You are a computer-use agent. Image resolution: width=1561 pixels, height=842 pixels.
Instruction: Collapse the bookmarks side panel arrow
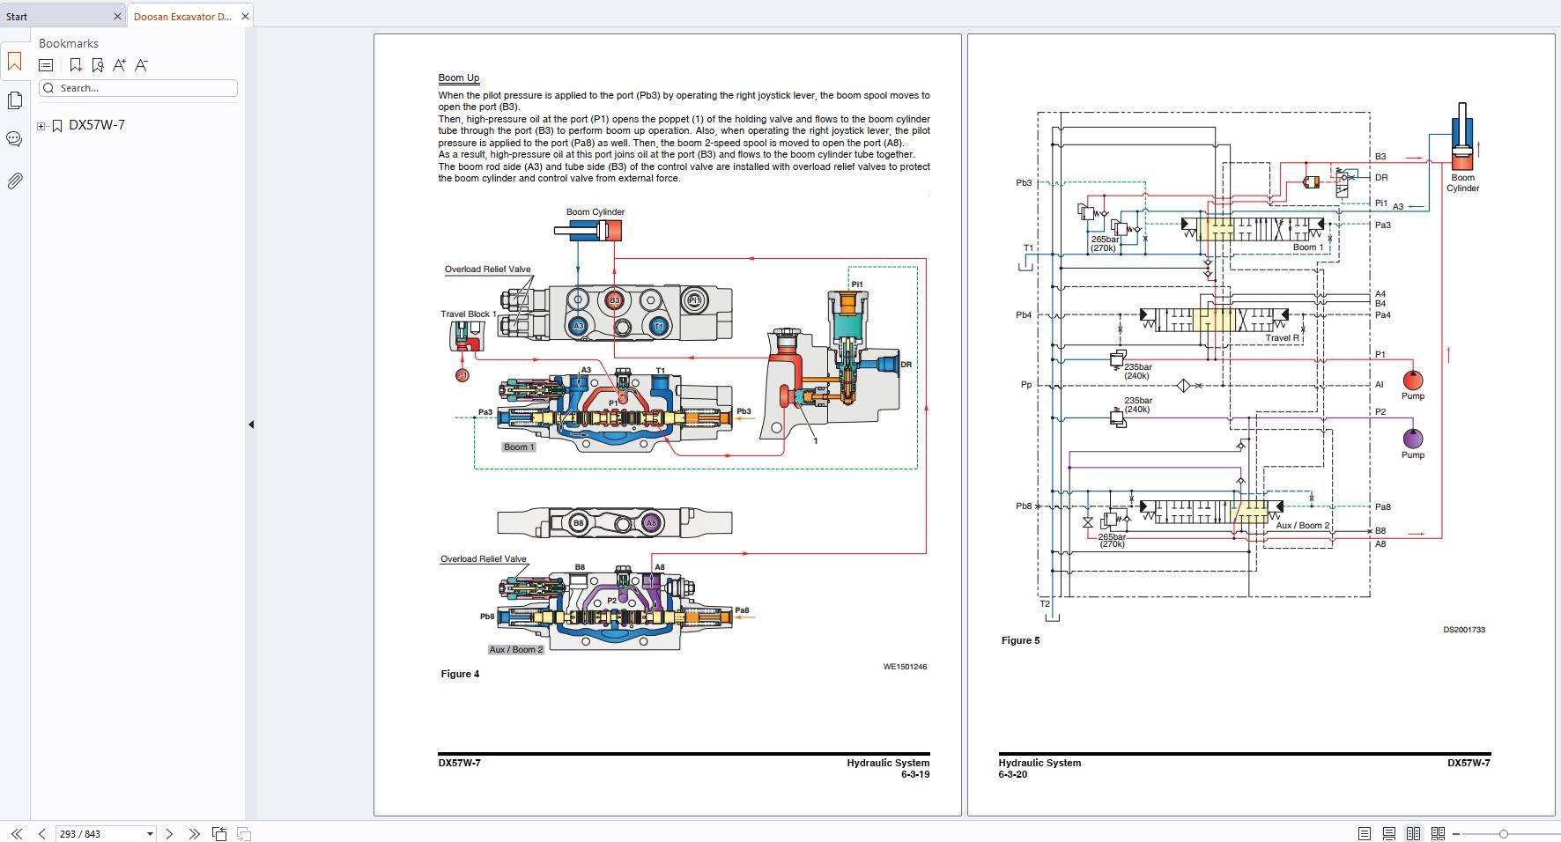(251, 425)
